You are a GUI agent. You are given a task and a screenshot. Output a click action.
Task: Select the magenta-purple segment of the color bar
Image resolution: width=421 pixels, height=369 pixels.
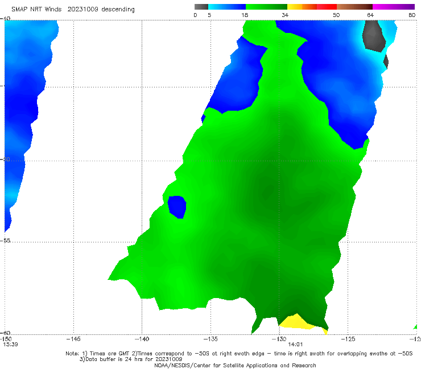tap(394, 7)
